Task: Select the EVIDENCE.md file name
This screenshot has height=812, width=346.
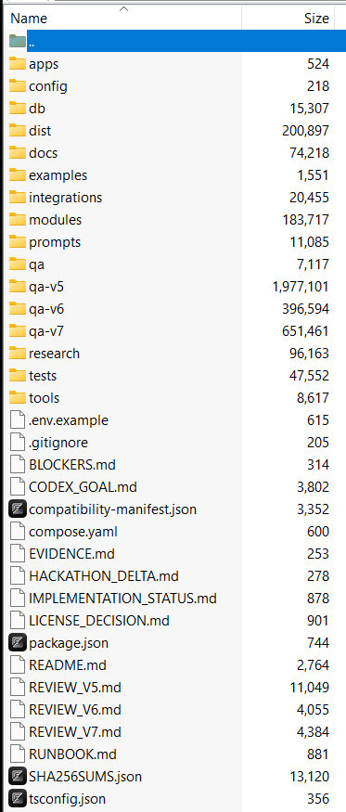Action: click(x=71, y=554)
